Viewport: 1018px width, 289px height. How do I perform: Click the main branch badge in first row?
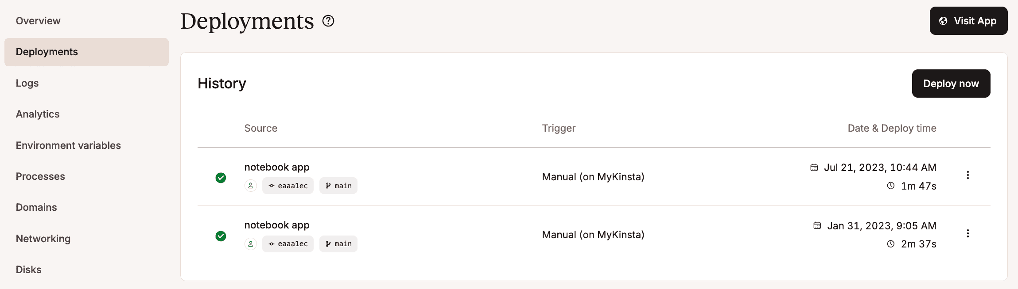[338, 186]
